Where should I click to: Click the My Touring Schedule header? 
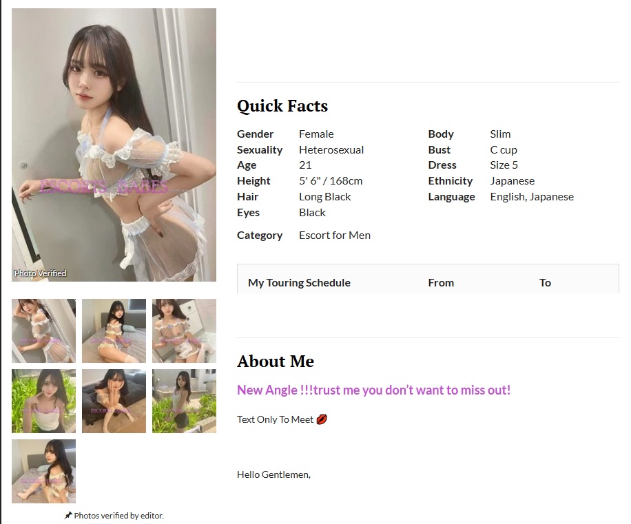click(x=299, y=283)
